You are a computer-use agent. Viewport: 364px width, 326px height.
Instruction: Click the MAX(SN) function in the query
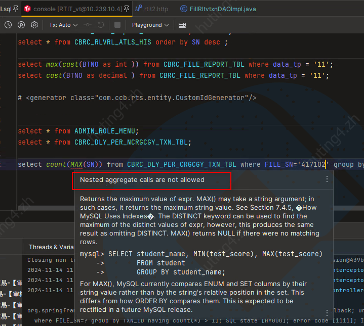84,164
